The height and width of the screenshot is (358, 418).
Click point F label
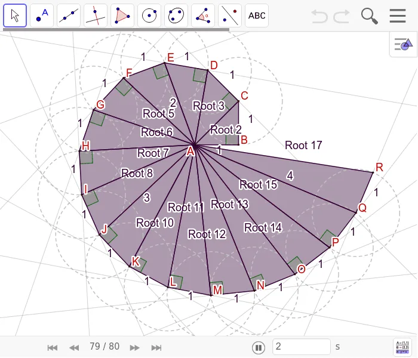click(x=129, y=73)
